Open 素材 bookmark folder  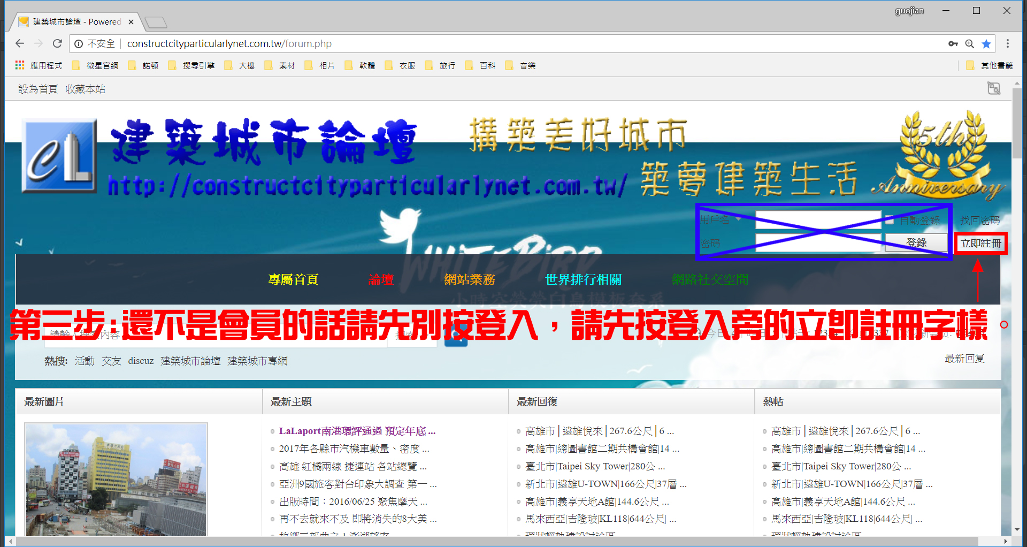pos(280,65)
